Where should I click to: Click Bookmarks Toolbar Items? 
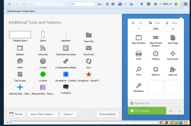click(x=21, y=11)
